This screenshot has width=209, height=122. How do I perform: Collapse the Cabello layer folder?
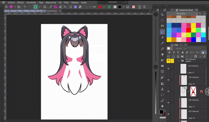point(178,61)
